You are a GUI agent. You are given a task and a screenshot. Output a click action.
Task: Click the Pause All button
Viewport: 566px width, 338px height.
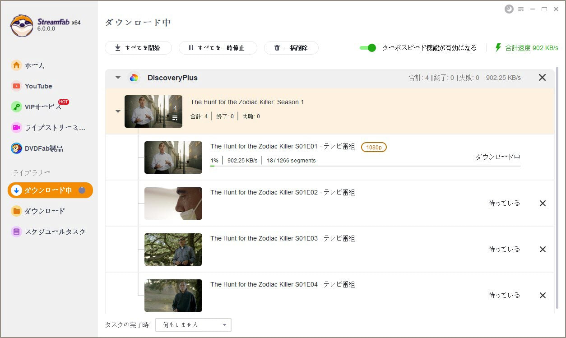click(x=218, y=48)
